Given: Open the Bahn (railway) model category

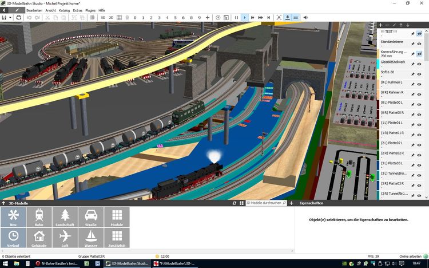Looking at the screenshot, I should pyautogui.click(x=39, y=217).
